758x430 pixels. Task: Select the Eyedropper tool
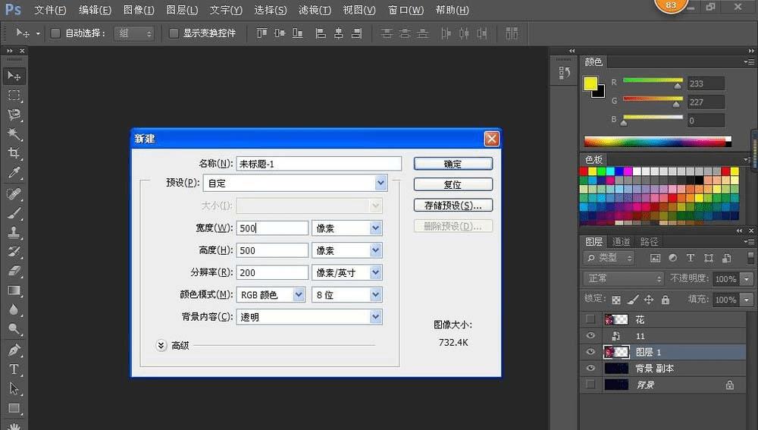click(x=14, y=173)
